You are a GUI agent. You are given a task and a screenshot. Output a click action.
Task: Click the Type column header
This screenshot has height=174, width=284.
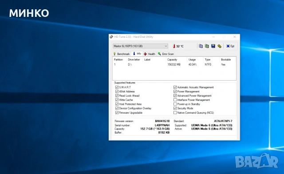tap(208, 59)
